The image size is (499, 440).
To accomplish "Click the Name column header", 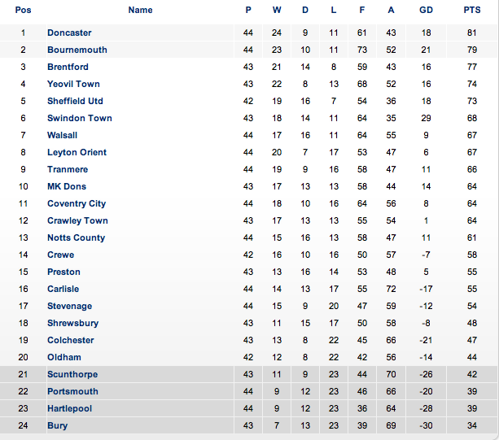I will [x=140, y=10].
